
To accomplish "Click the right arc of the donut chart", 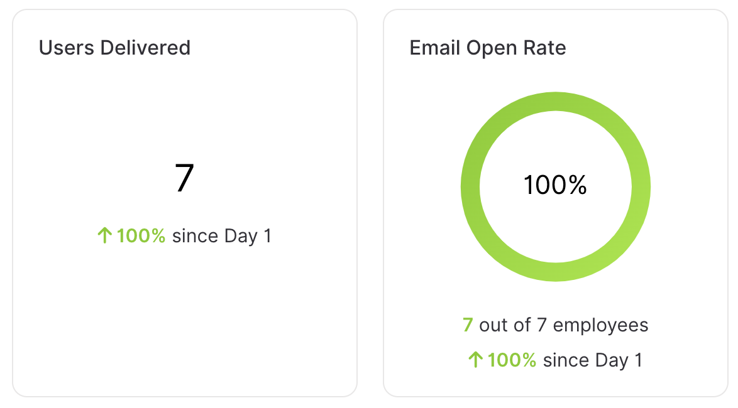I will (x=641, y=186).
